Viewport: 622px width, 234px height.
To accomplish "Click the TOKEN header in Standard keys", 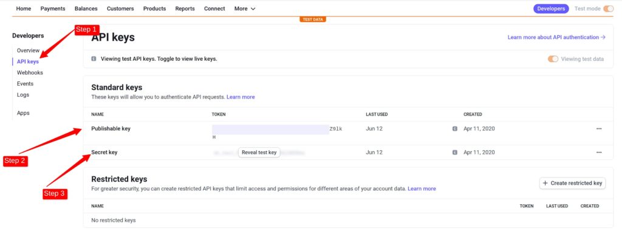I will 219,114.
